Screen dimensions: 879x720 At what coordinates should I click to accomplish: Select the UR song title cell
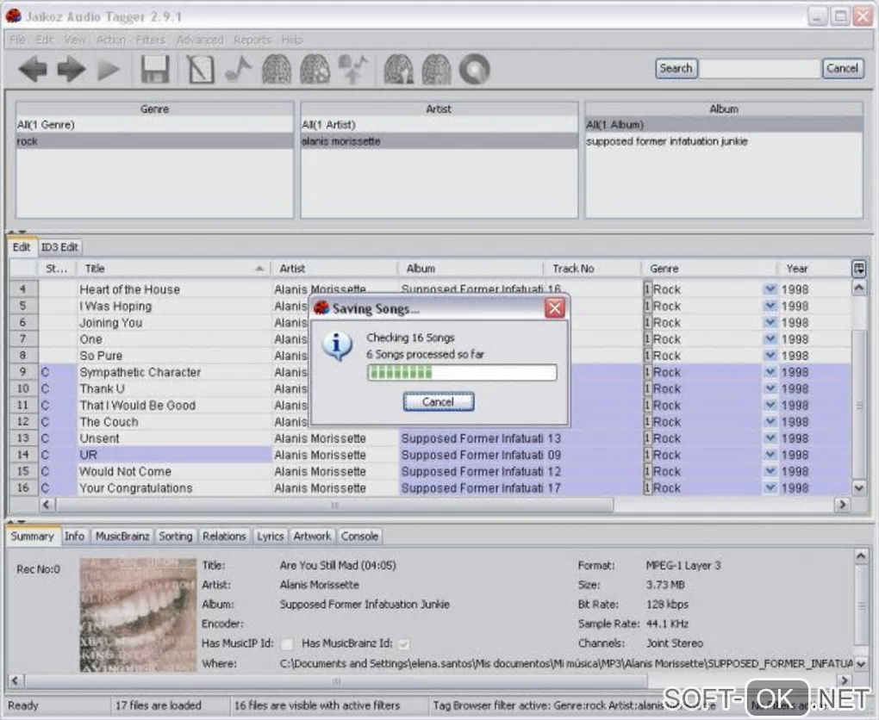click(x=174, y=455)
